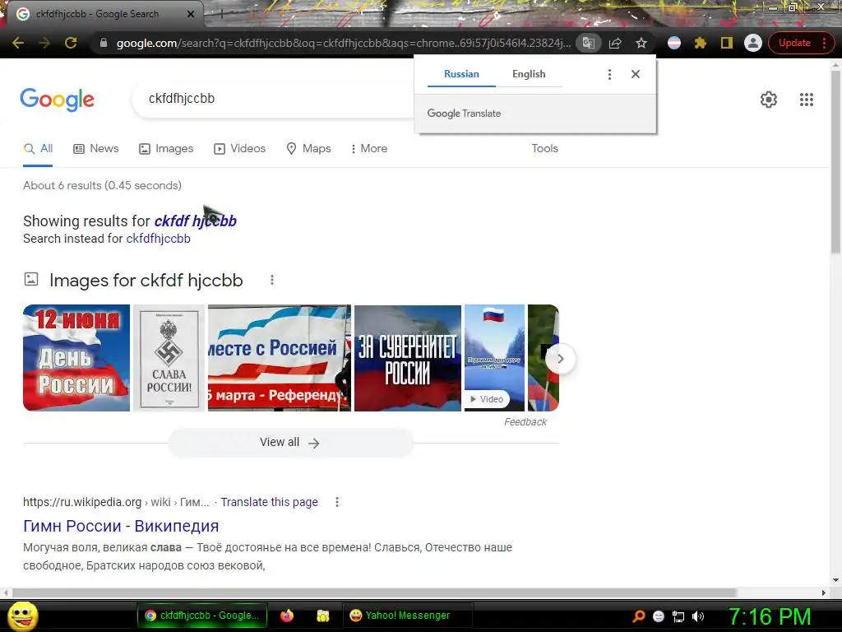Click the Feedback link under images
The height and width of the screenshot is (632, 842).
point(525,422)
